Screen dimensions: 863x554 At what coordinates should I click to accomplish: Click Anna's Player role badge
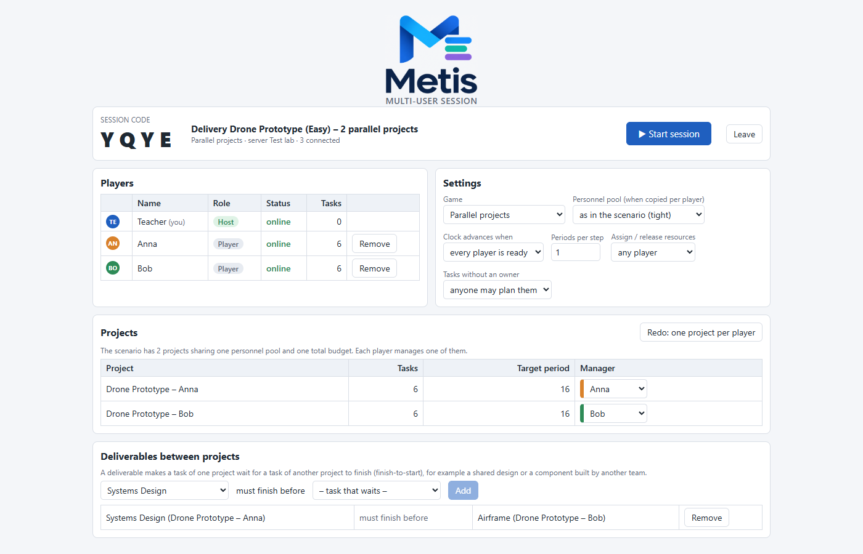[228, 244]
